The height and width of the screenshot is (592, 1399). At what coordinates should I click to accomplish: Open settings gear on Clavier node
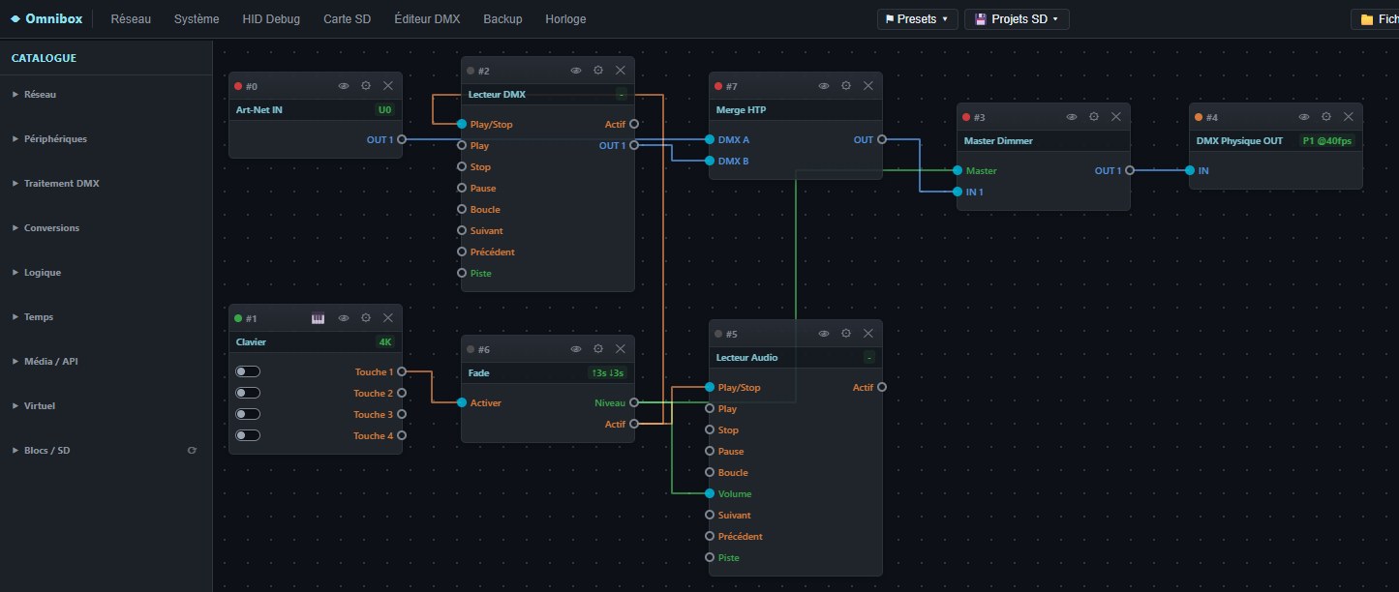tap(366, 318)
